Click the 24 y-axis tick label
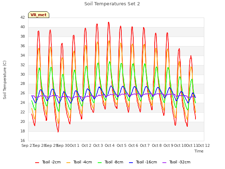Image resolution: width=225 pixels, height=169 pixels. tap(22, 103)
